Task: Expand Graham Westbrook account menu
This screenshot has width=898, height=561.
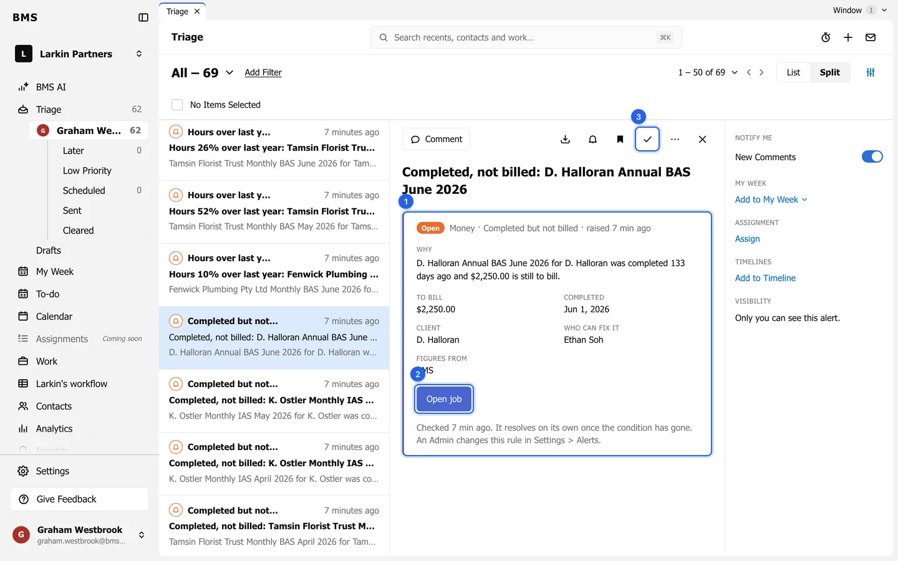Action: pyautogui.click(x=80, y=535)
